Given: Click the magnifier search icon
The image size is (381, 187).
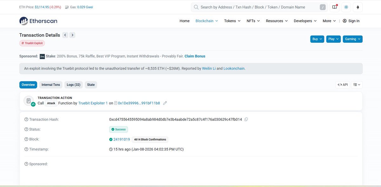Looking at the screenshot, I should point(196,7).
